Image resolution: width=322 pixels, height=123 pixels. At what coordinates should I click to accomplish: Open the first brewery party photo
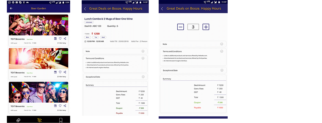pyautogui.click(x=38, y=25)
